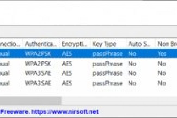Click the truncated Connection column header
This screenshot has width=177, height=118.
click(x=10, y=44)
